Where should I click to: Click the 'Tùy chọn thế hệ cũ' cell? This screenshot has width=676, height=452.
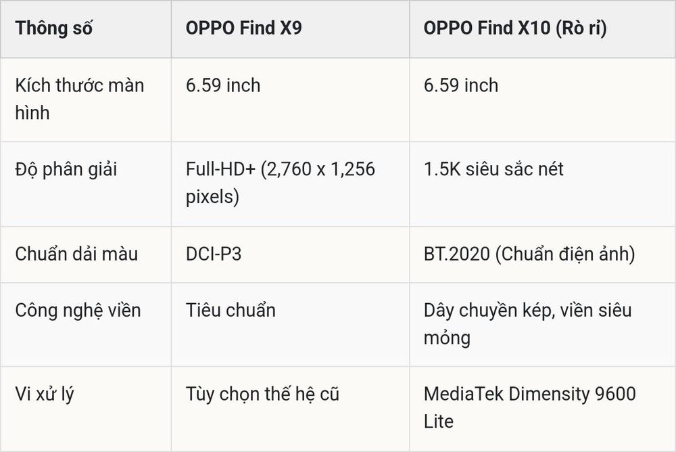[x=262, y=394]
